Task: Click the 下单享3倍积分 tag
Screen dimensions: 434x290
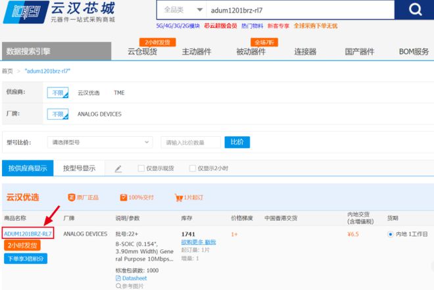Action: click(26, 258)
